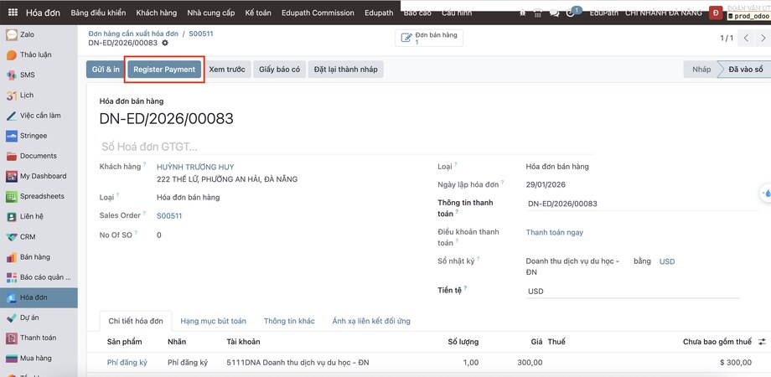Click the Số lượng value 1,00
Screen dimensions: 771x377
point(470,363)
